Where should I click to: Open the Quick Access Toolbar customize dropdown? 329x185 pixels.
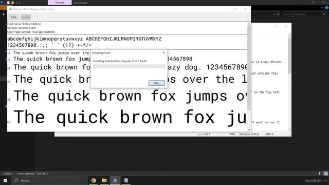pyautogui.click(x=16, y=3)
